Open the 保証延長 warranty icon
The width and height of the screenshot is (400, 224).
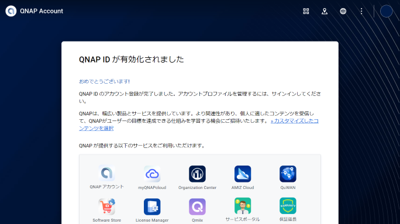pyautogui.click(x=288, y=206)
